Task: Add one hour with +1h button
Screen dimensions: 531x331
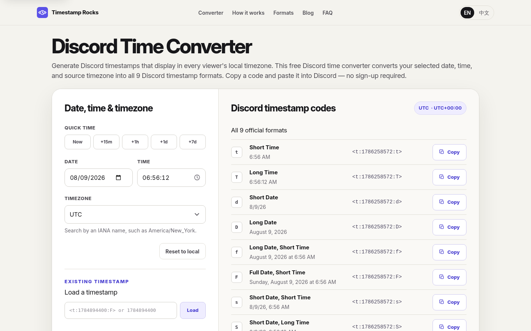Action: pyautogui.click(x=135, y=142)
